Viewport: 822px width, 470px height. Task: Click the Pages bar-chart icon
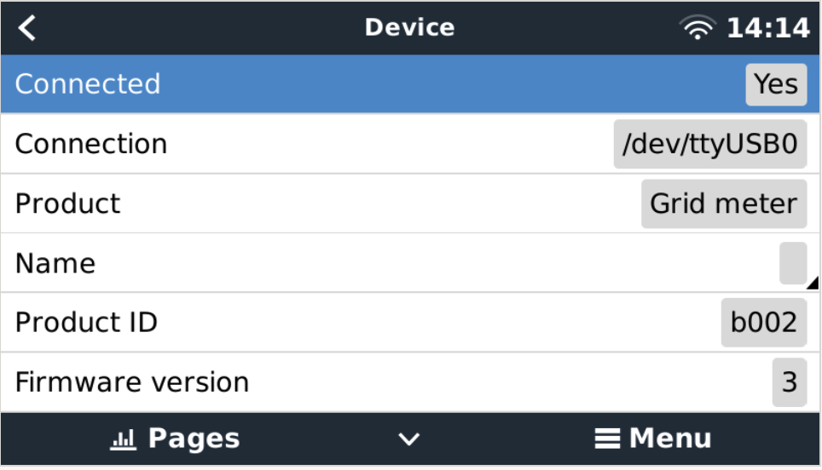pos(124,439)
